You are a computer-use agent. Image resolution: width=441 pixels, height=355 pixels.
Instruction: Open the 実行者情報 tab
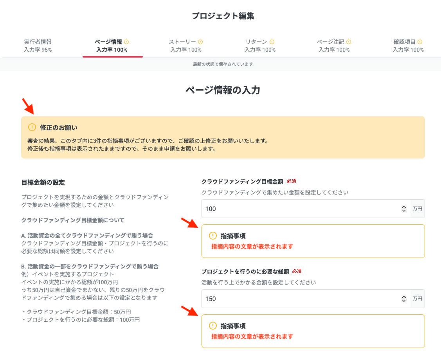pos(38,46)
